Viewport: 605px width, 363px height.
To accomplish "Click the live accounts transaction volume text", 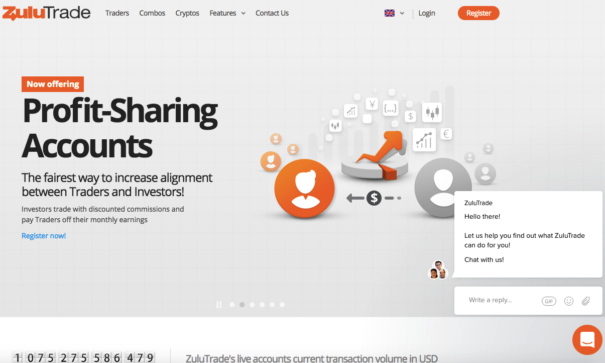I will (x=312, y=358).
